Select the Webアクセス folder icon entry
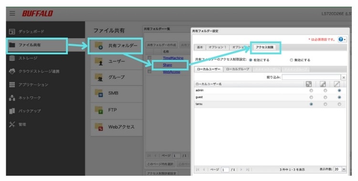This screenshot has height=181, width=358. click(116, 127)
